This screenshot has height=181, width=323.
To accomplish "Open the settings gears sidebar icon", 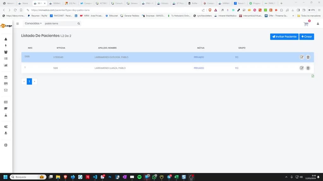I will pos(6,127).
